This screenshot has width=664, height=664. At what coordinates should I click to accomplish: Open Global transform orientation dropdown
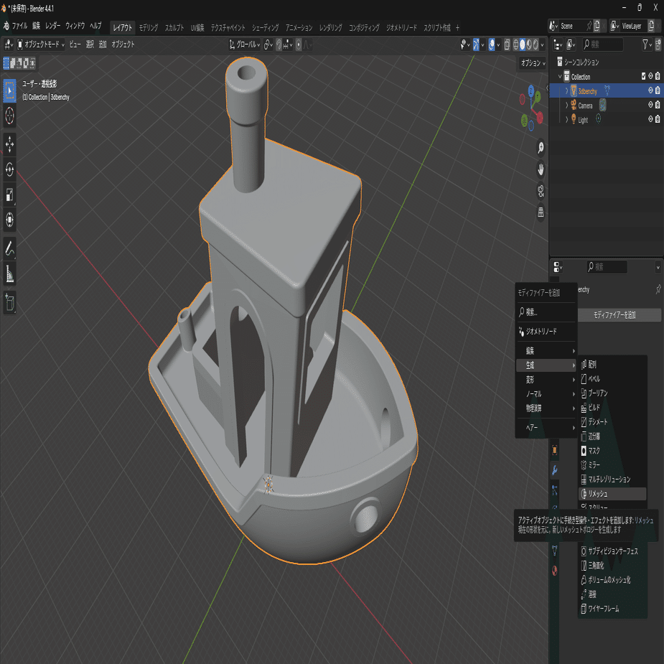[244, 45]
